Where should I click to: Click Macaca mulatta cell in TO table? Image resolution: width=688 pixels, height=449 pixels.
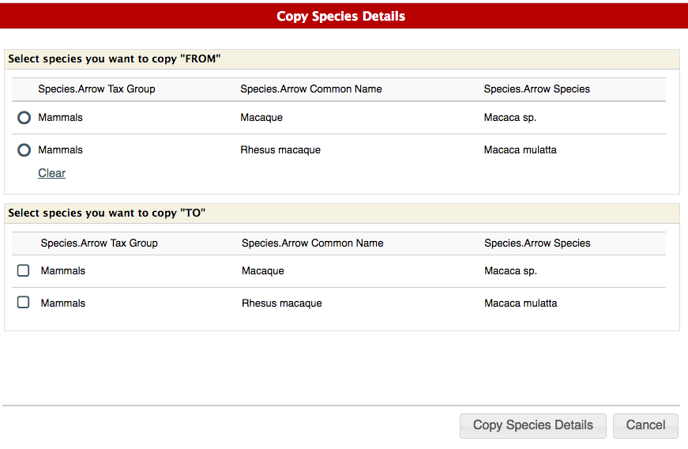click(x=521, y=303)
